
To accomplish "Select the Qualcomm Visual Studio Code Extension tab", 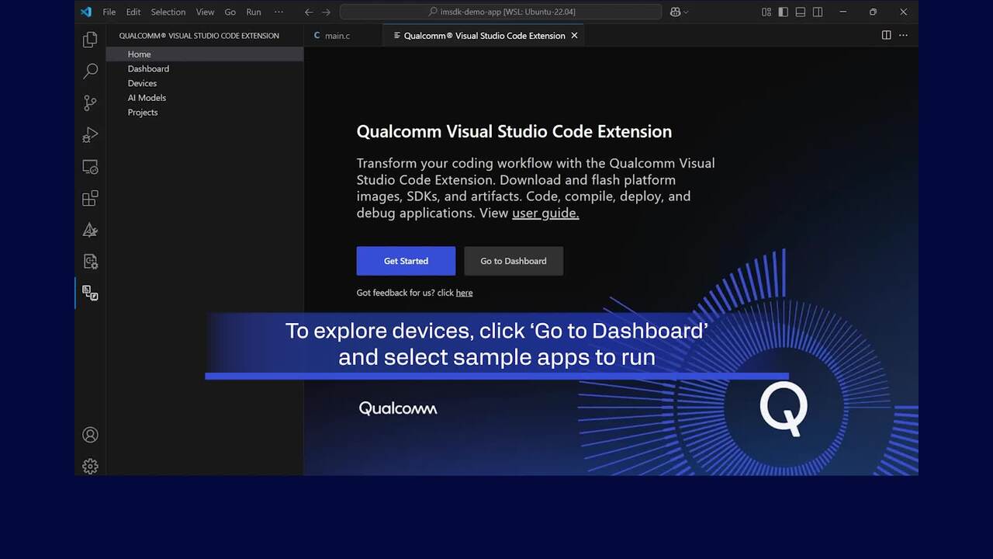I will 484,36.
